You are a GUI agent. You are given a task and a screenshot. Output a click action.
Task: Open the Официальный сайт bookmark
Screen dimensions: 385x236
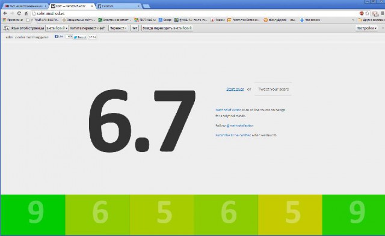click(79, 20)
